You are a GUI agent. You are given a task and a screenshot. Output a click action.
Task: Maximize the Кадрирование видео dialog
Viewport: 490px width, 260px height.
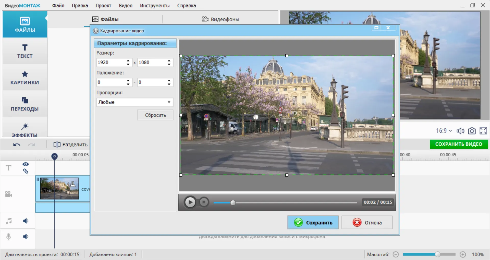[x=376, y=28]
